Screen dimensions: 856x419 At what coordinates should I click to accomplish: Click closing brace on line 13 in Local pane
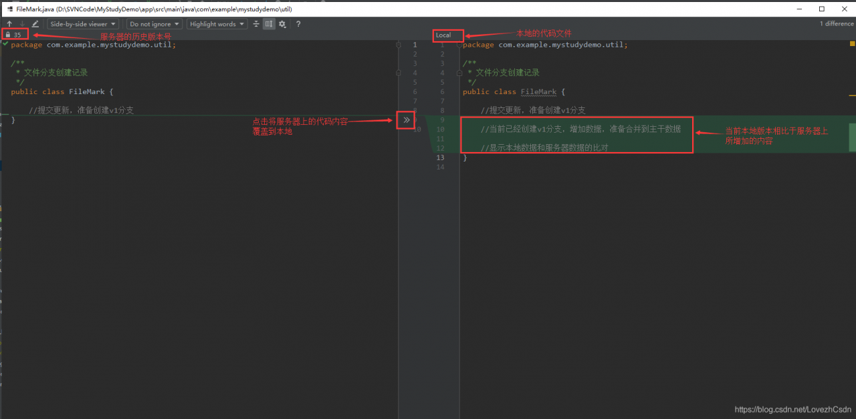(x=465, y=157)
